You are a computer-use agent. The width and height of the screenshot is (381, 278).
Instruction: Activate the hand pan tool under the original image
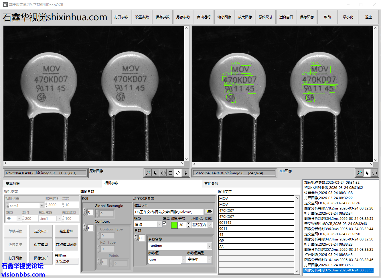click(x=163, y=173)
